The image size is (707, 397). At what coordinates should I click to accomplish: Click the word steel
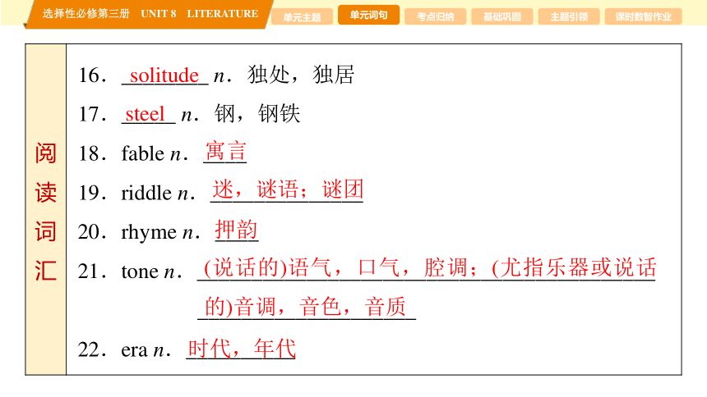[146, 114]
